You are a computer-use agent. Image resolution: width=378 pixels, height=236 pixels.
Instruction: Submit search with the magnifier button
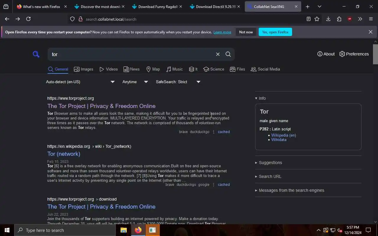point(228,54)
